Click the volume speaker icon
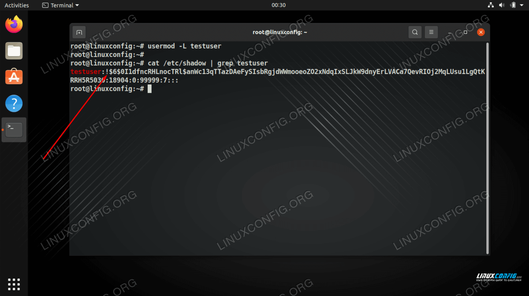 click(502, 5)
